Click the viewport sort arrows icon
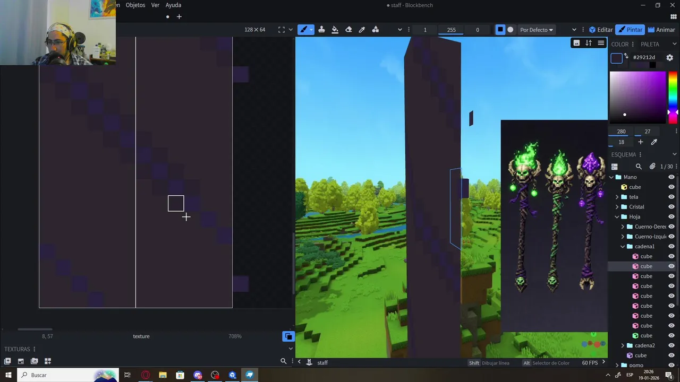 pyautogui.click(x=589, y=43)
